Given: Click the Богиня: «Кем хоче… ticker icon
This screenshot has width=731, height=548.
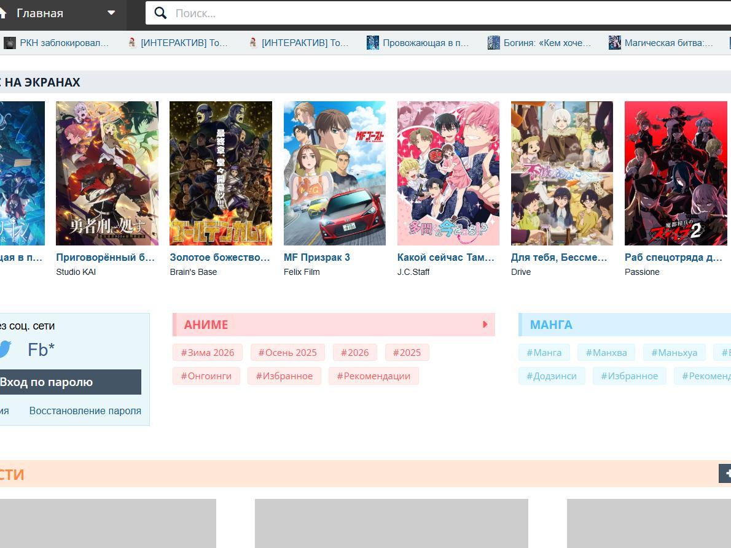Looking at the screenshot, I should (x=493, y=43).
